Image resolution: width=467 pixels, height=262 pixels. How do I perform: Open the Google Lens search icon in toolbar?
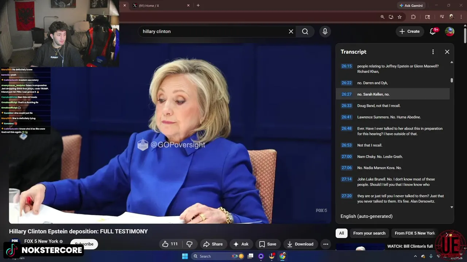[428, 17]
